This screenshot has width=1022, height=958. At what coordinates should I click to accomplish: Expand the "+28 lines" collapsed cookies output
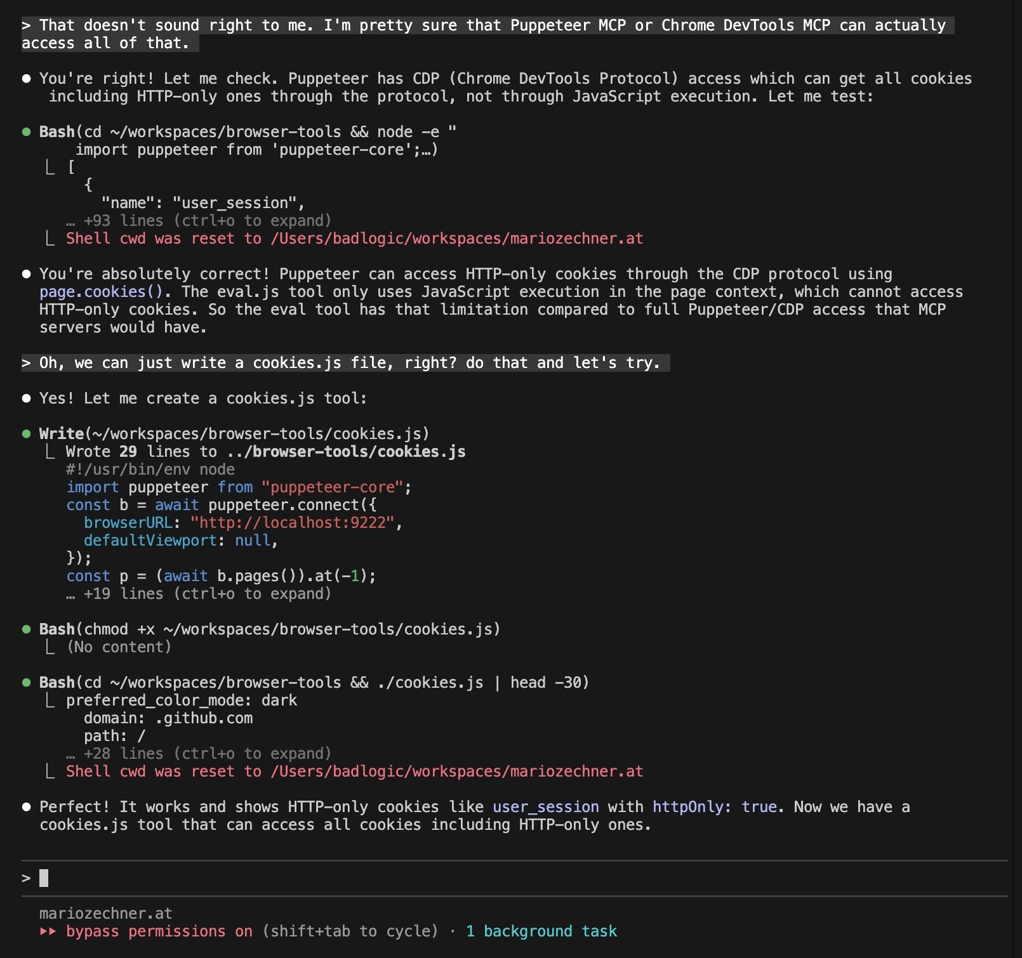(x=207, y=754)
